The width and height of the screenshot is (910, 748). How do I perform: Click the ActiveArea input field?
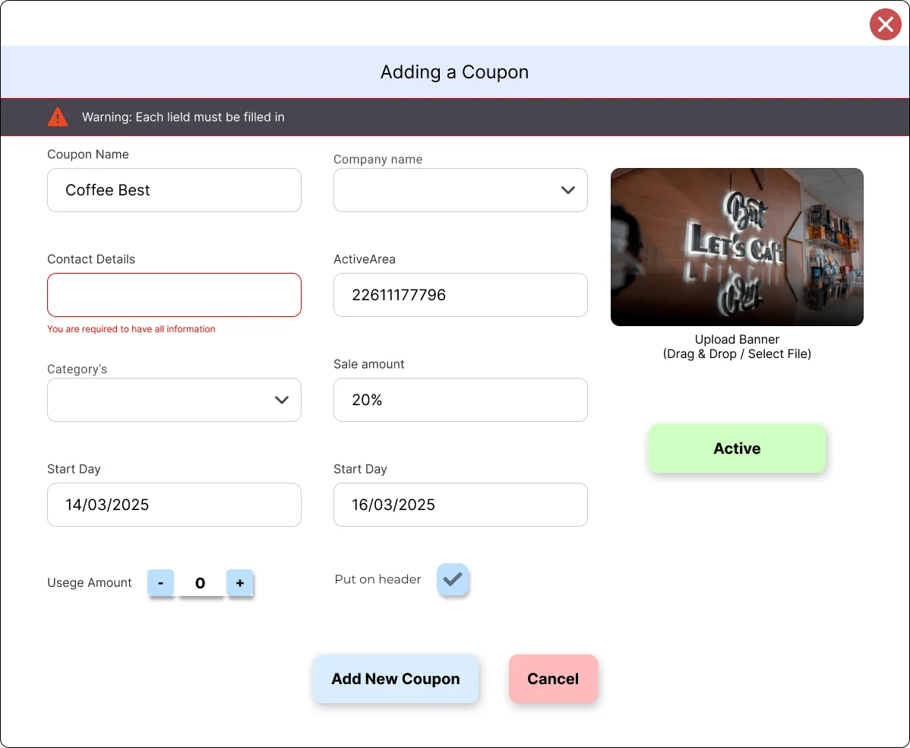460,295
